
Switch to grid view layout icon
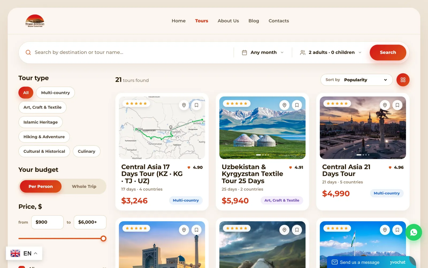click(x=403, y=80)
